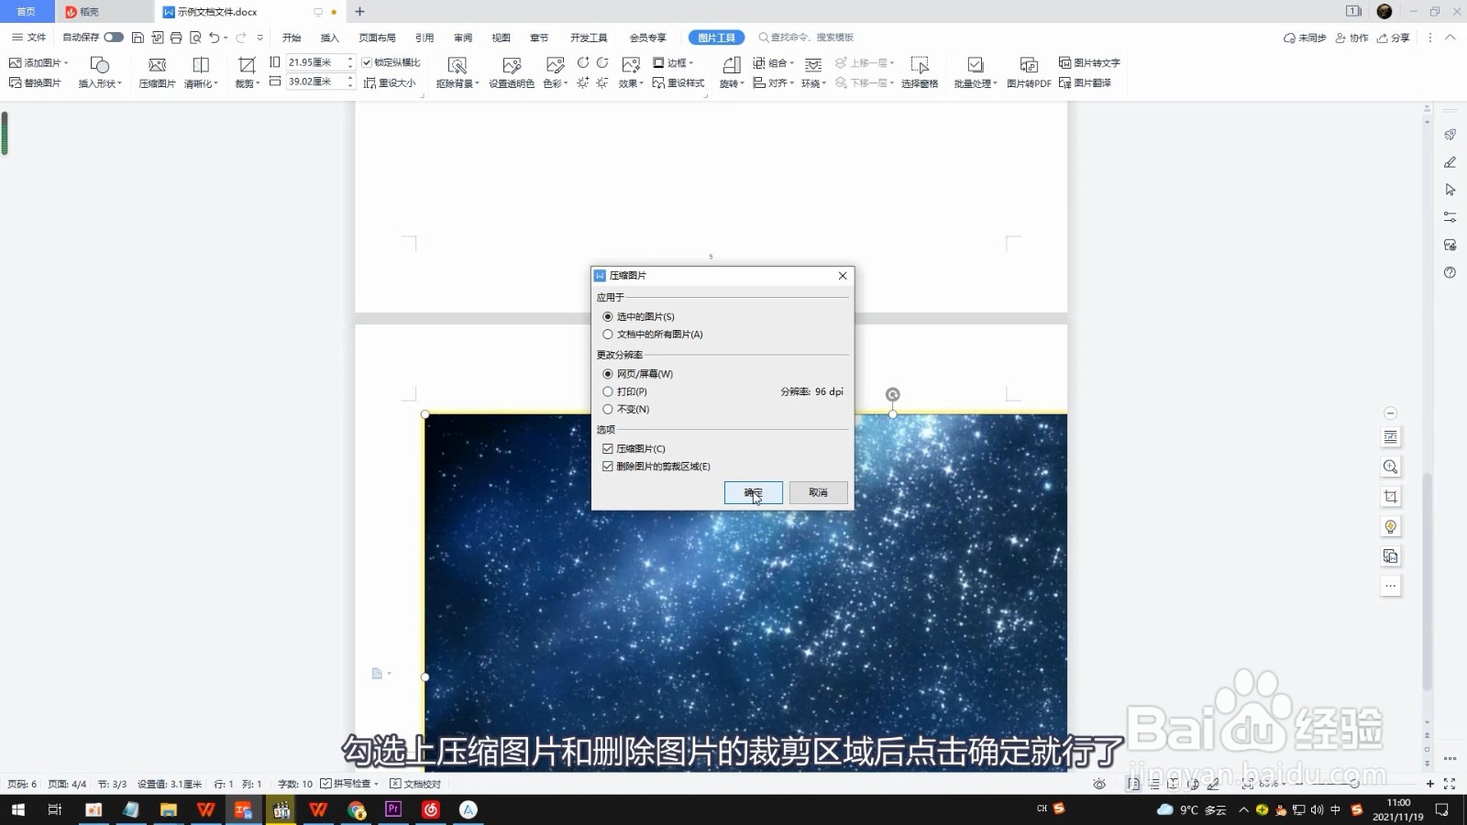The image size is (1467, 825).
Task: Click the 图片翻译 (Picture Translate) icon
Action: pos(1085,82)
